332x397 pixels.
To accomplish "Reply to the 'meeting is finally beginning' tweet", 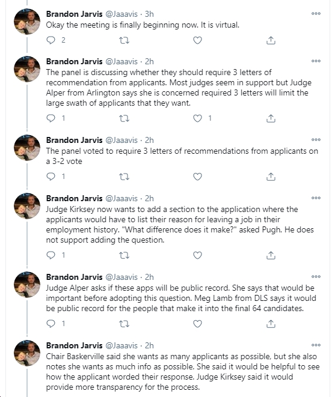I will pos(51,40).
